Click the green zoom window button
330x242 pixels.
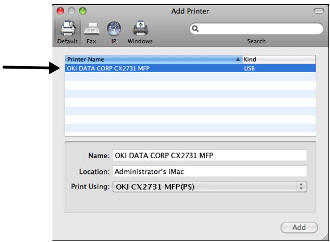tap(82, 11)
